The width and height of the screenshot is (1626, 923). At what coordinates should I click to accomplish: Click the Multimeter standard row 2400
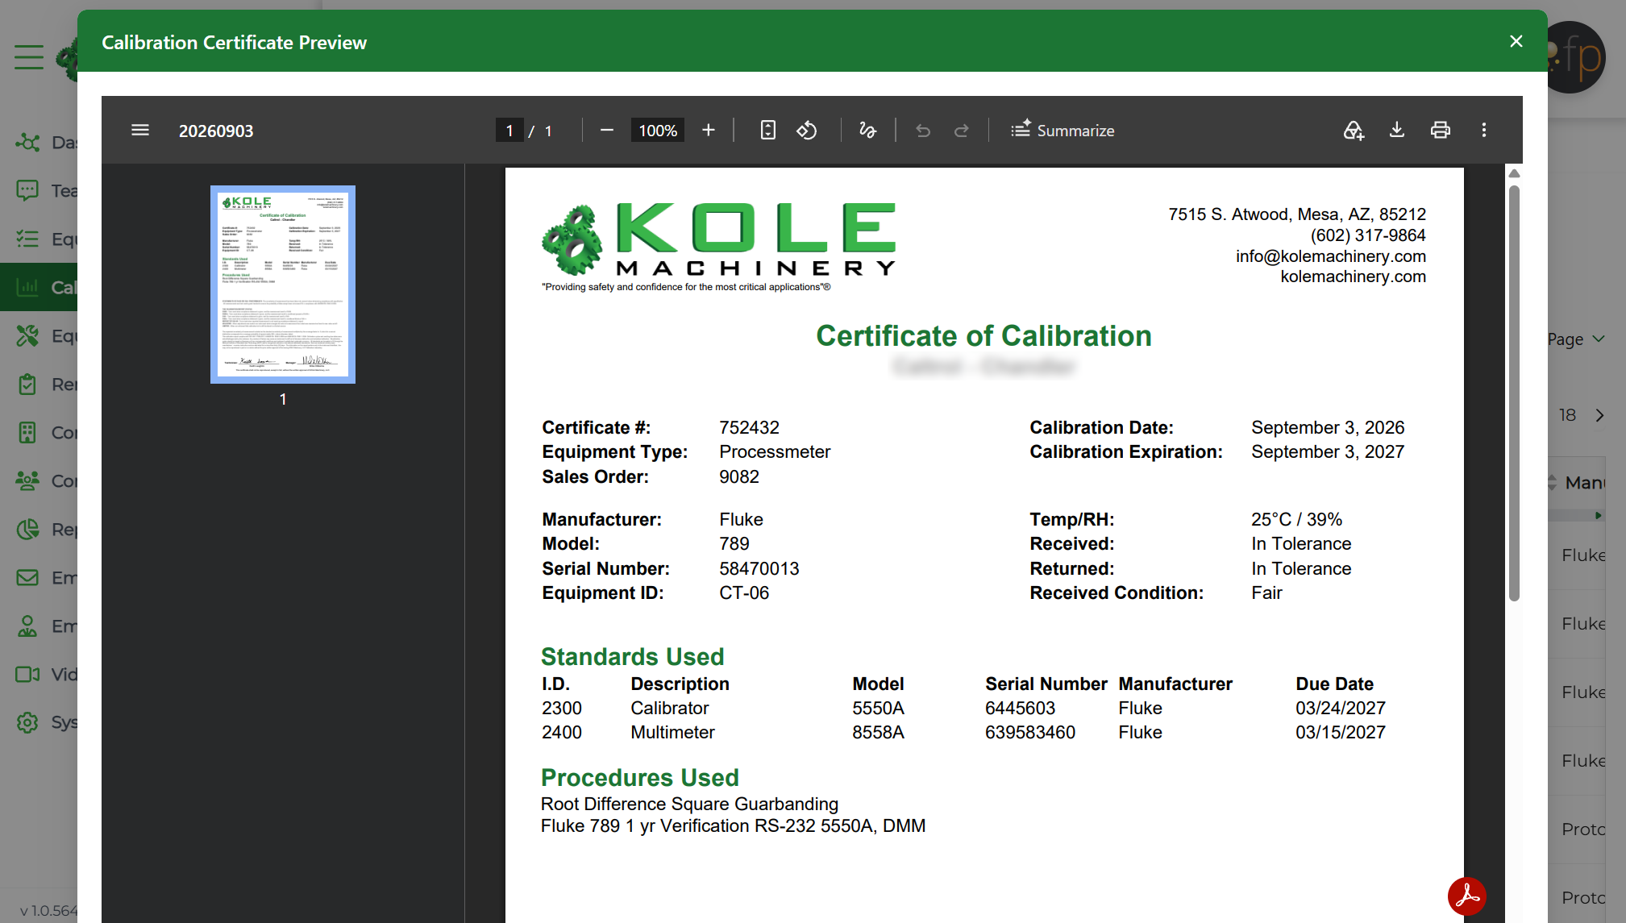(x=963, y=733)
